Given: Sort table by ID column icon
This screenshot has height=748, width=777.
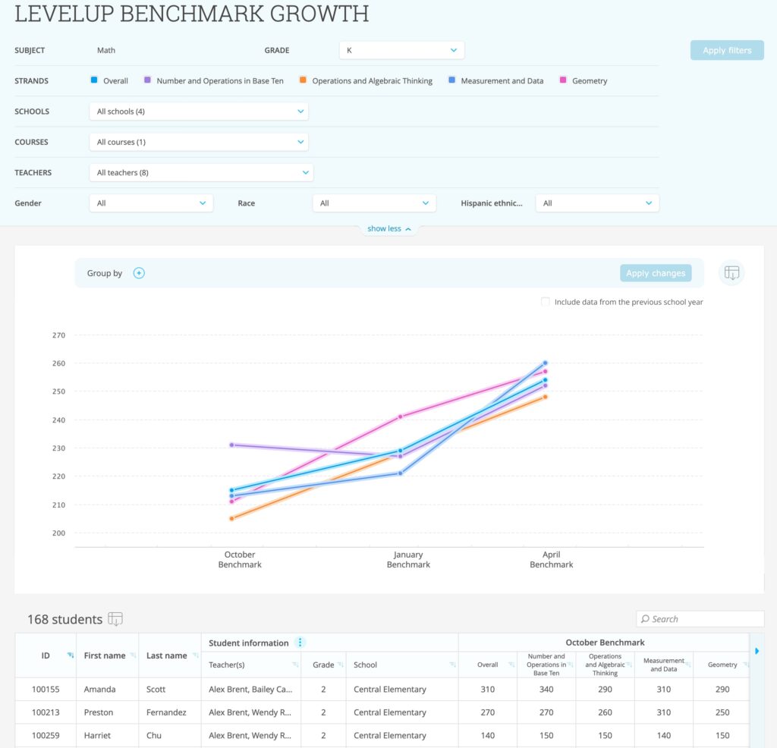Looking at the screenshot, I should (x=71, y=655).
